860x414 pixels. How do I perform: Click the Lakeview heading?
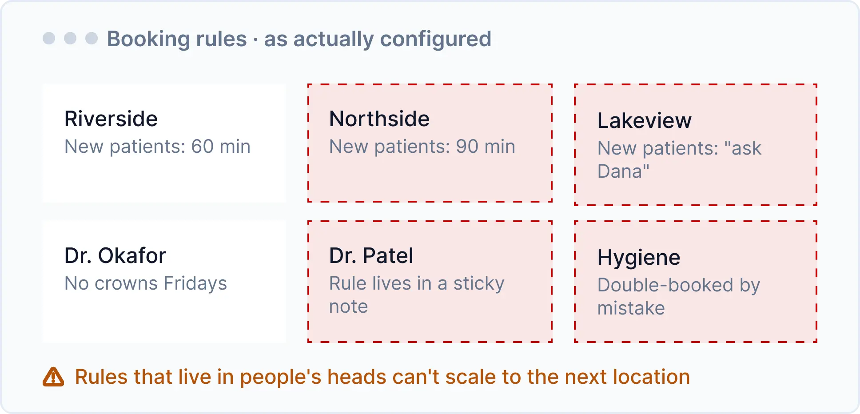(644, 121)
